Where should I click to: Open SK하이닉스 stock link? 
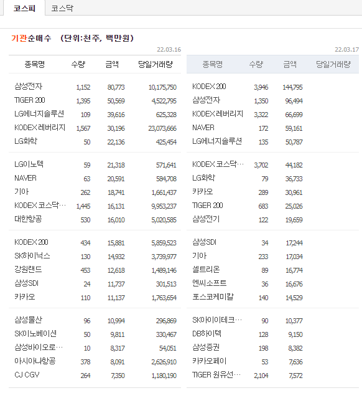[x=32, y=256]
